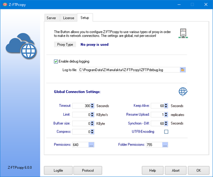Click the Buffer size value field
The width and height of the screenshot is (213, 177).
tap(82, 123)
